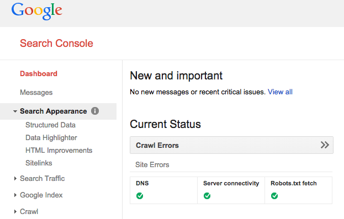Click the Google logo
This screenshot has height=219, width=344.
[x=36, y=11]
